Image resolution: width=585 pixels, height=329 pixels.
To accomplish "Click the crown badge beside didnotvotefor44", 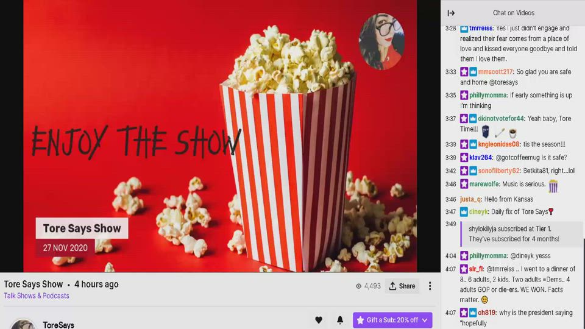I will point(473,119).
